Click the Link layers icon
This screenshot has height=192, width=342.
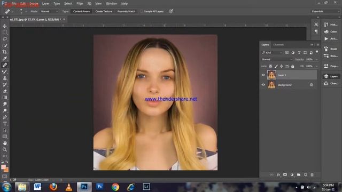[x=271, y=174]
